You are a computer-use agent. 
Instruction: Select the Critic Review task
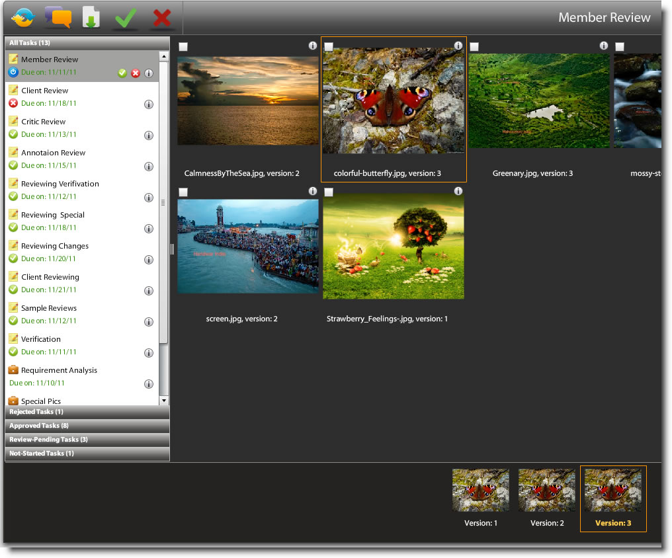pyautogui.click(x=82, y=128)
